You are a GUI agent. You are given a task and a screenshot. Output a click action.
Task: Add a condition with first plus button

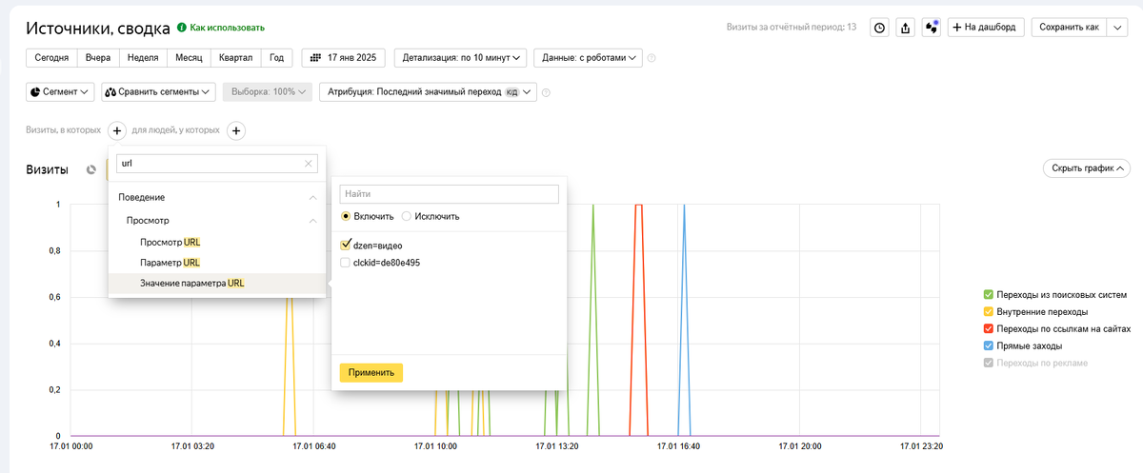pos(115,130)
